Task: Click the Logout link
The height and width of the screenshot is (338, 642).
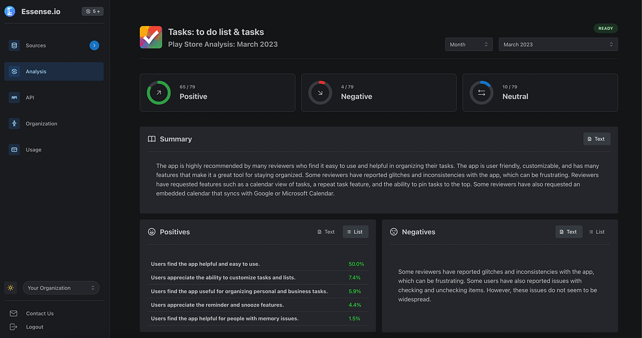Action: [34, 327]
